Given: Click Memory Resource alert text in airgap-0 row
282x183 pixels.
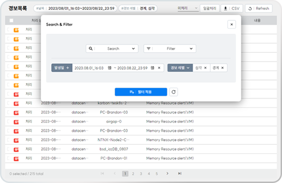Looking at the screenshot, I should 170,122.
